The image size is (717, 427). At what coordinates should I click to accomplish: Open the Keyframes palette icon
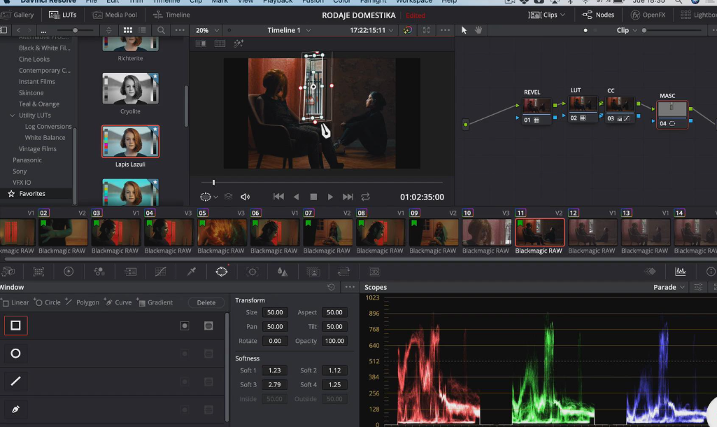coord(651,272)
